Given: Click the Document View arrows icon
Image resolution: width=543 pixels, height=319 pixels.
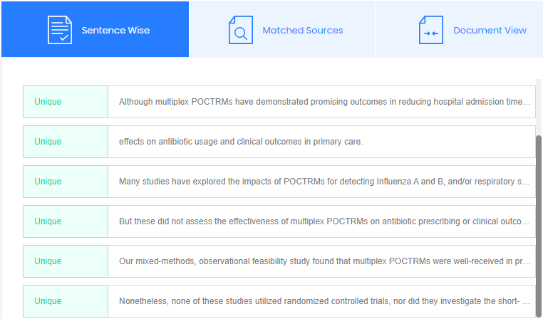Looking at the screenshot, I should [430, 30].
